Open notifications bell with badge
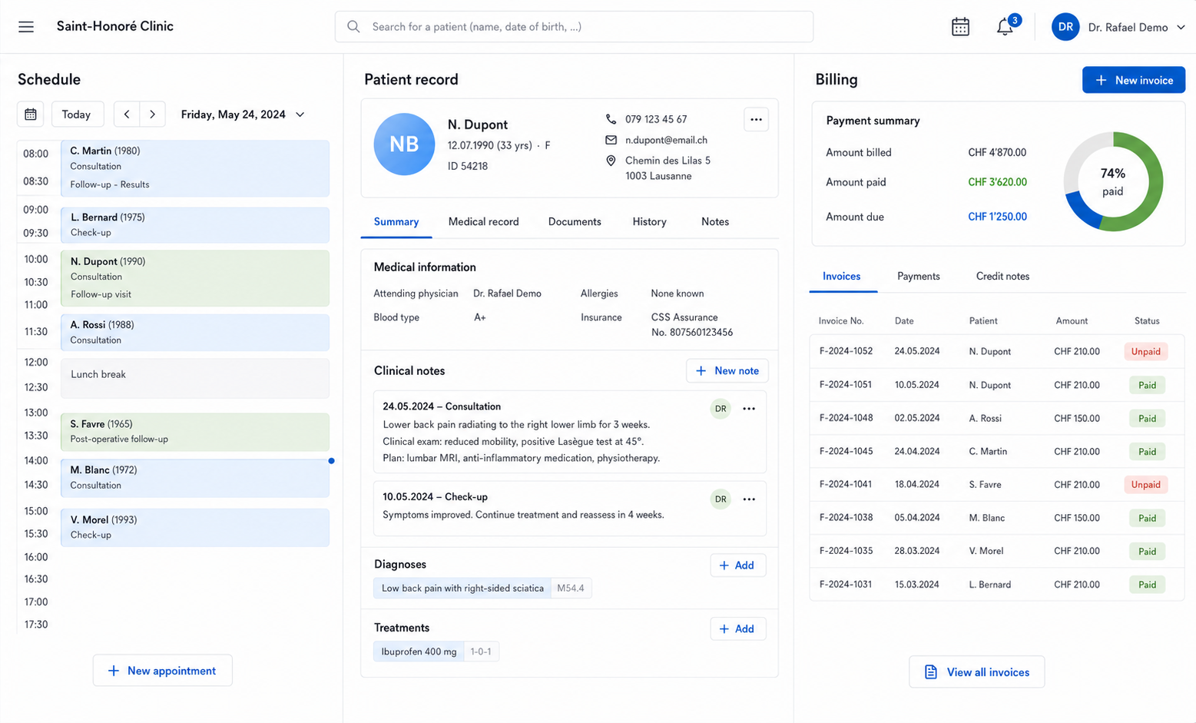This screenshot has height=723, width=1196. 1006,27
